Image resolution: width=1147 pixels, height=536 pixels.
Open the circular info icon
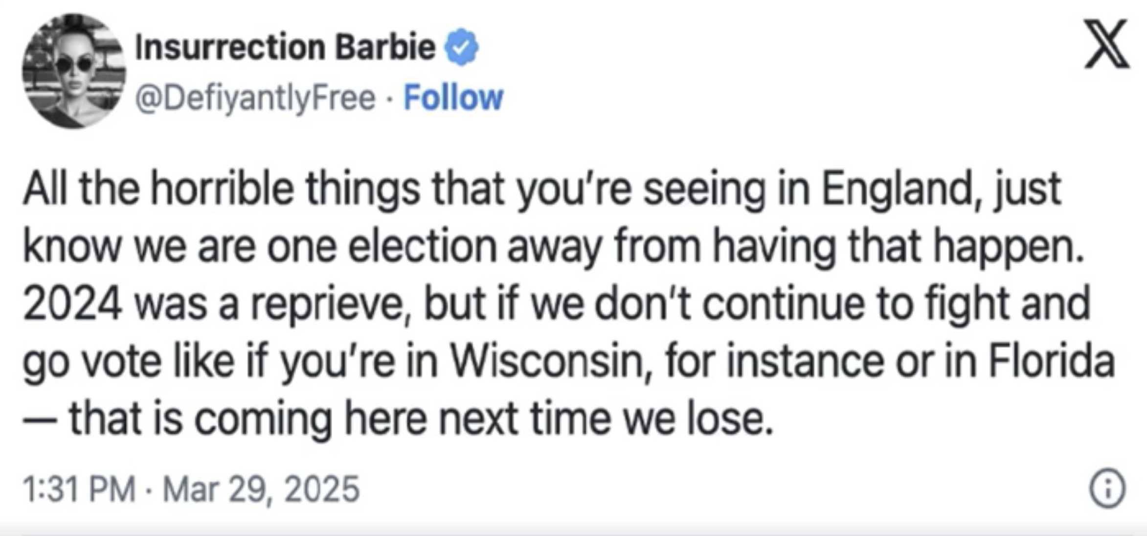(1107, 489)
